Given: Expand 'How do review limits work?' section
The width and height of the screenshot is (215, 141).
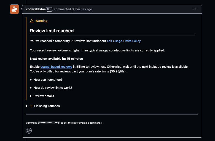Looking at the screenshot, I should coord(51,88).
